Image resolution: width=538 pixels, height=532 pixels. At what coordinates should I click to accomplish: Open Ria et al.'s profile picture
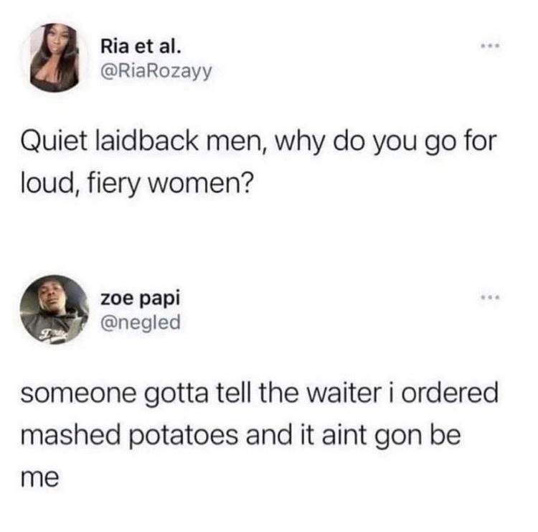click(x=55, y=57)
